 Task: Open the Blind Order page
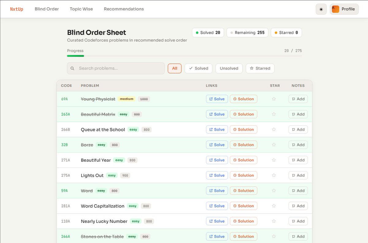click(47, 9)
